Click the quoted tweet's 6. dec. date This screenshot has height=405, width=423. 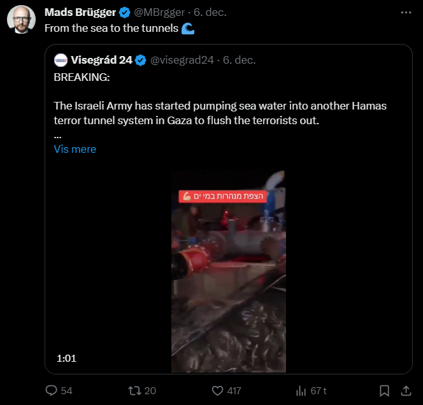239,60
